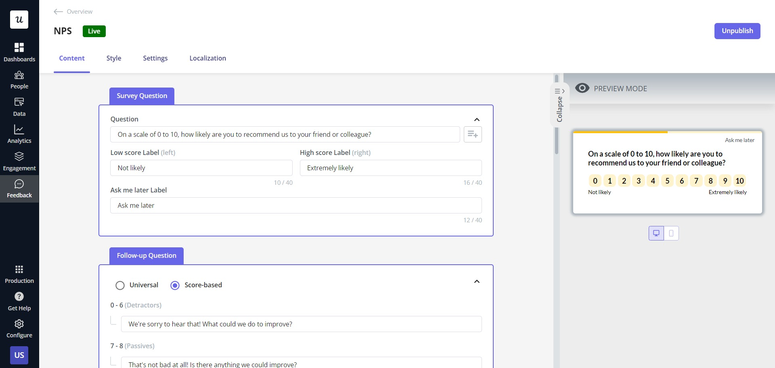Open the Configure settings section
Viewport: 775px width, 368px height.
tap(19, 328)
